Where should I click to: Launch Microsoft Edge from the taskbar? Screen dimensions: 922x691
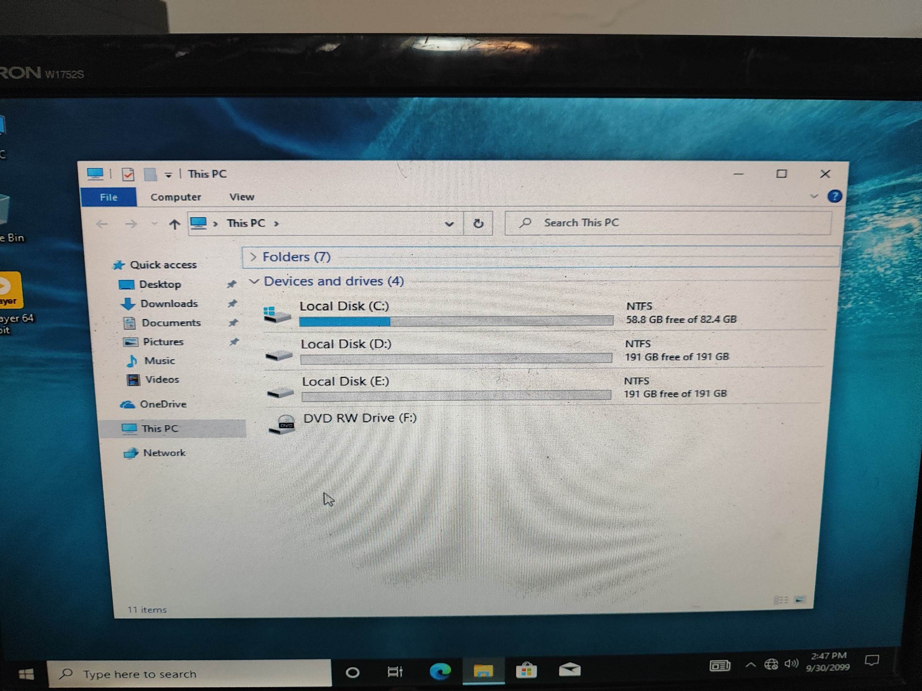440,672
